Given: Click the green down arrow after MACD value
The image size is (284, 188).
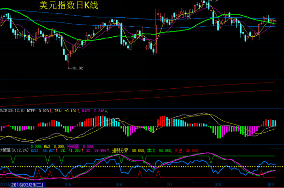Looking at the screenshot, I should (106, 111).
